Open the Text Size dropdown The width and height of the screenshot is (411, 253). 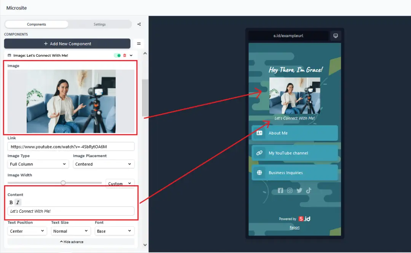[70, 231]
